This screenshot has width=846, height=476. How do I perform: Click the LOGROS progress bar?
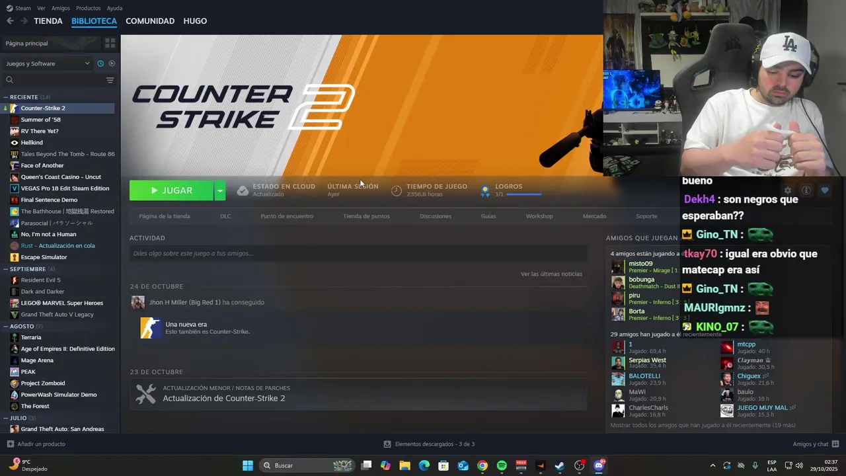click(523, 194)
